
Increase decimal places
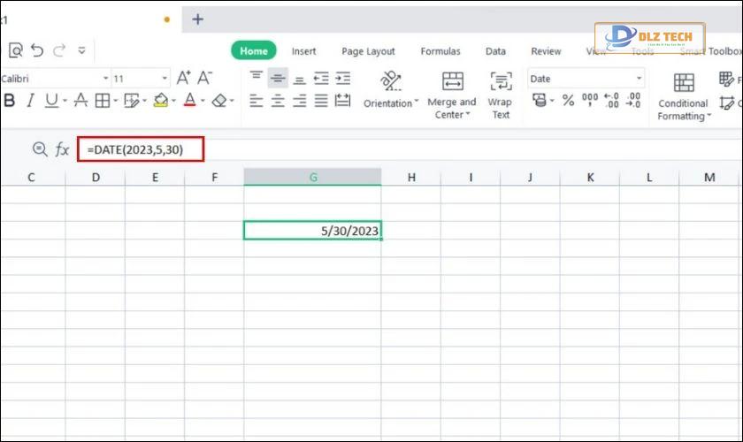(x=611, y=100)
